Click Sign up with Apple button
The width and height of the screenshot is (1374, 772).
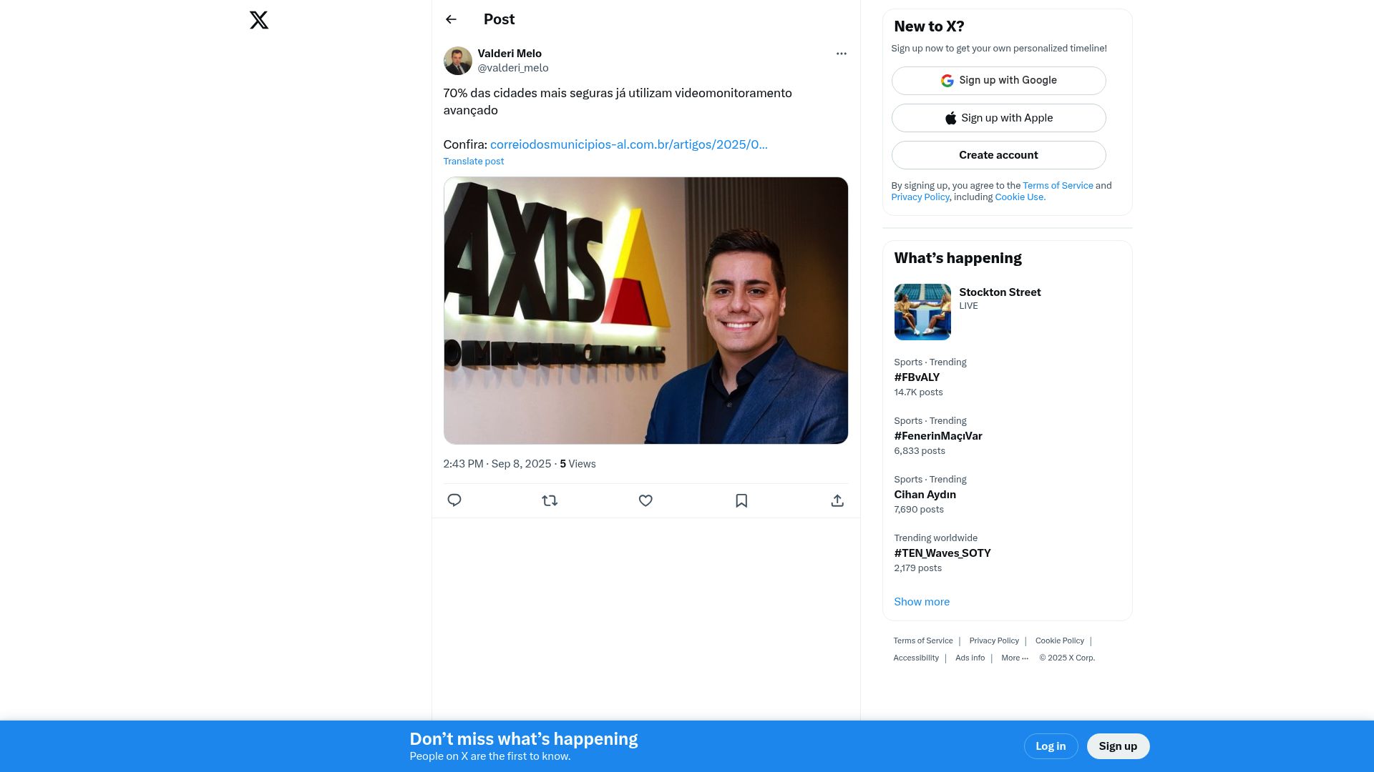998,118
